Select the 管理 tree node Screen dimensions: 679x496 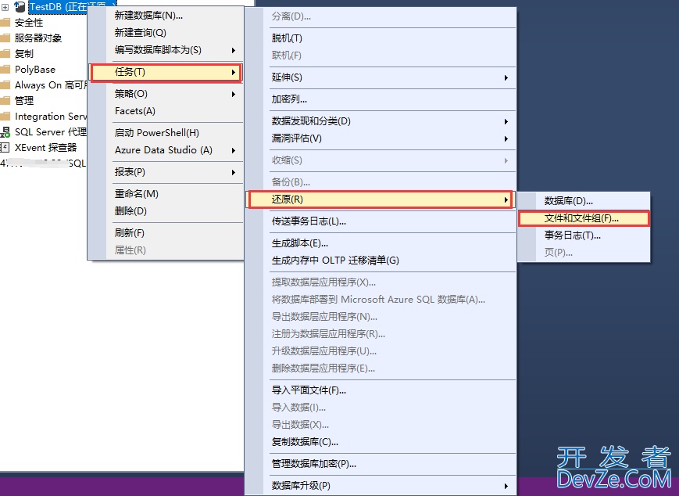point(24,101)
